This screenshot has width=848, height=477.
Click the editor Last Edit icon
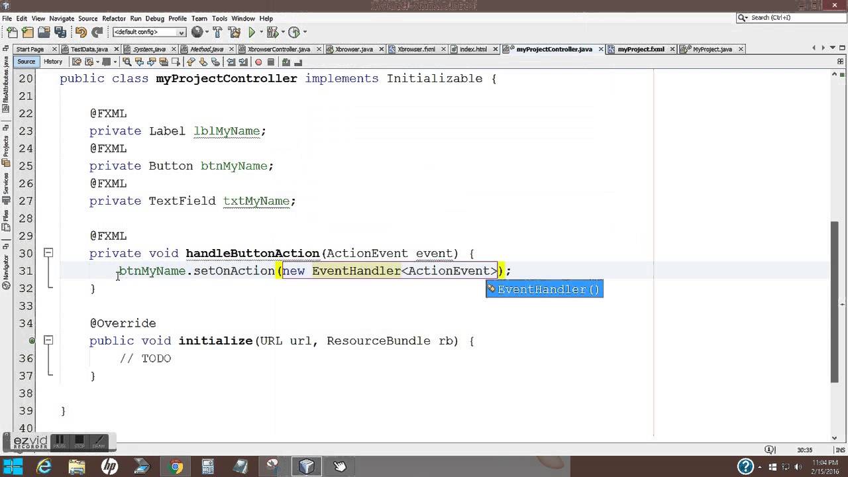click(76, 62)
